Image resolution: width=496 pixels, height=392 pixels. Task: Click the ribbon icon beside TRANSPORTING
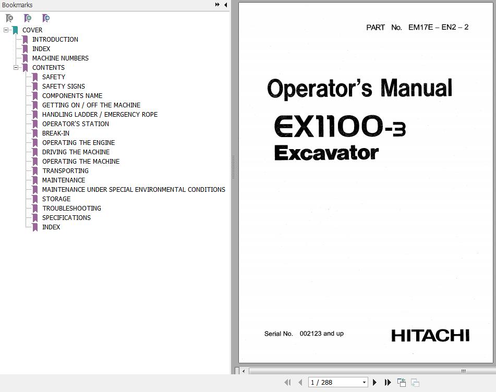click(35, 170)
